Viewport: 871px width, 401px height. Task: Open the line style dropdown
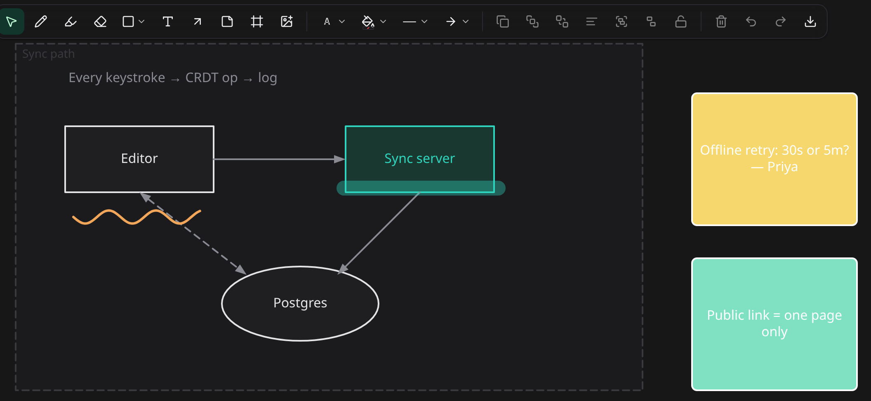tap(414, 21)
